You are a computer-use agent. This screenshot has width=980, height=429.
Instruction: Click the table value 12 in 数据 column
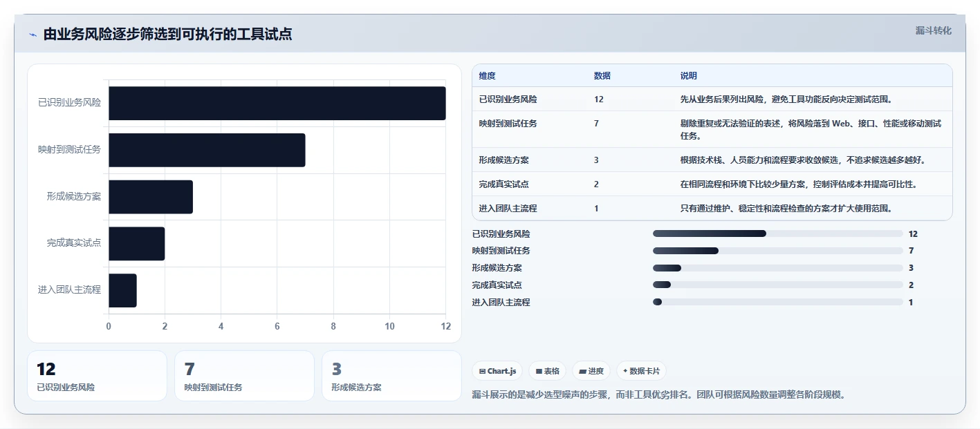599,99
